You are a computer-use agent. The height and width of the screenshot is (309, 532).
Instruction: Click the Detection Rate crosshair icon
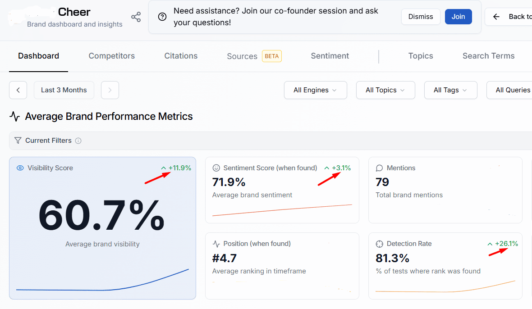pos(379,244)
